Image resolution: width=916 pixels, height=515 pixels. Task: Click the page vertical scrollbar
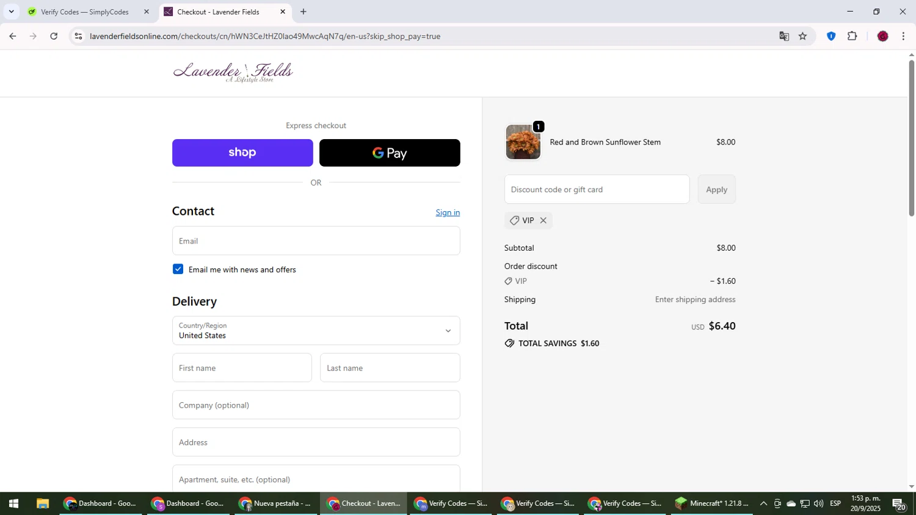coord(911,139)
